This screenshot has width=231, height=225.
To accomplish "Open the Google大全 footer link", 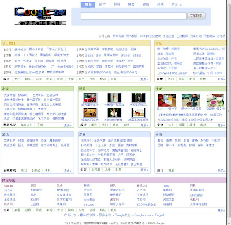I will pyautogui.click(x=122, y=215).
